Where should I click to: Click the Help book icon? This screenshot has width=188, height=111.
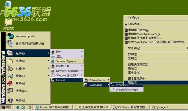[10, 83]
